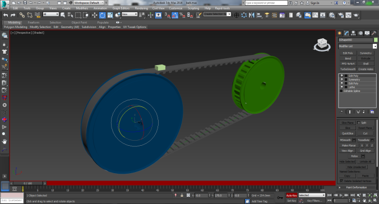This screenshot has height=204, width=379.
Task: Activate the Select and Link tool
Action: [x=22, y=15]
